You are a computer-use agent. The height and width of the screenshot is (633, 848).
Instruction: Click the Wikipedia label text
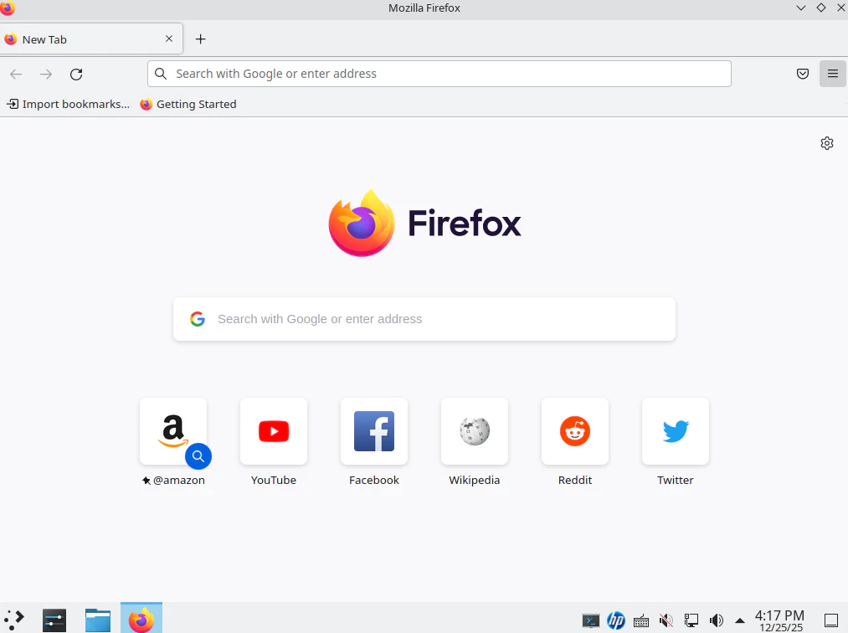[475, 480]
